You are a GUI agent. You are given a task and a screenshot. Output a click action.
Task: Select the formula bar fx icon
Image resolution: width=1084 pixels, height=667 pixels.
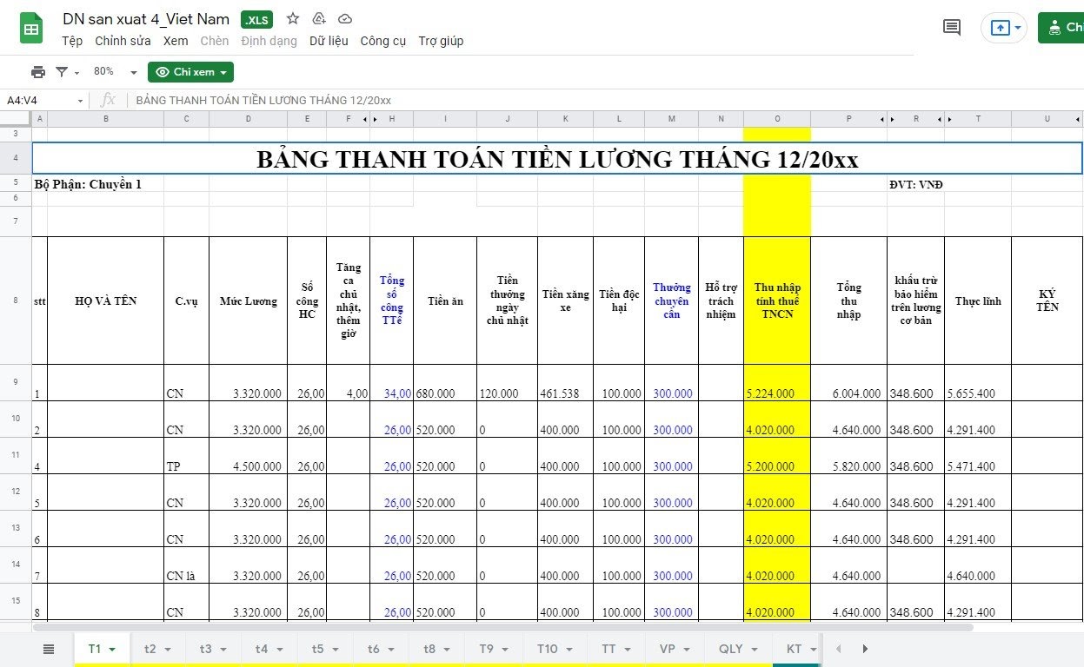[x=107, y=100]
